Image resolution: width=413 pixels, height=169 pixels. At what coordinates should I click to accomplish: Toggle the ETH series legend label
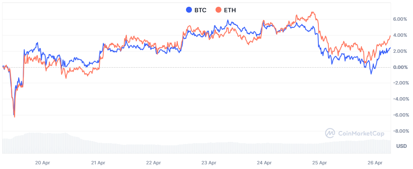coord(230,10)
